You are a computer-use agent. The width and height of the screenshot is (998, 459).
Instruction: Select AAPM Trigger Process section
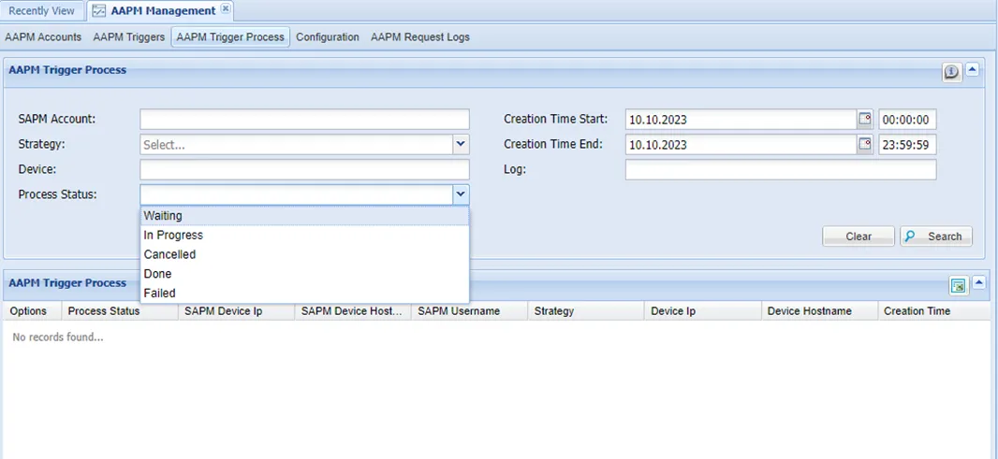230,36
